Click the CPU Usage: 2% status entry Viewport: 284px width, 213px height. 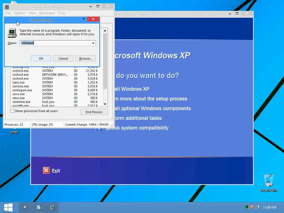pyautogui.click(x=42, y=125)
